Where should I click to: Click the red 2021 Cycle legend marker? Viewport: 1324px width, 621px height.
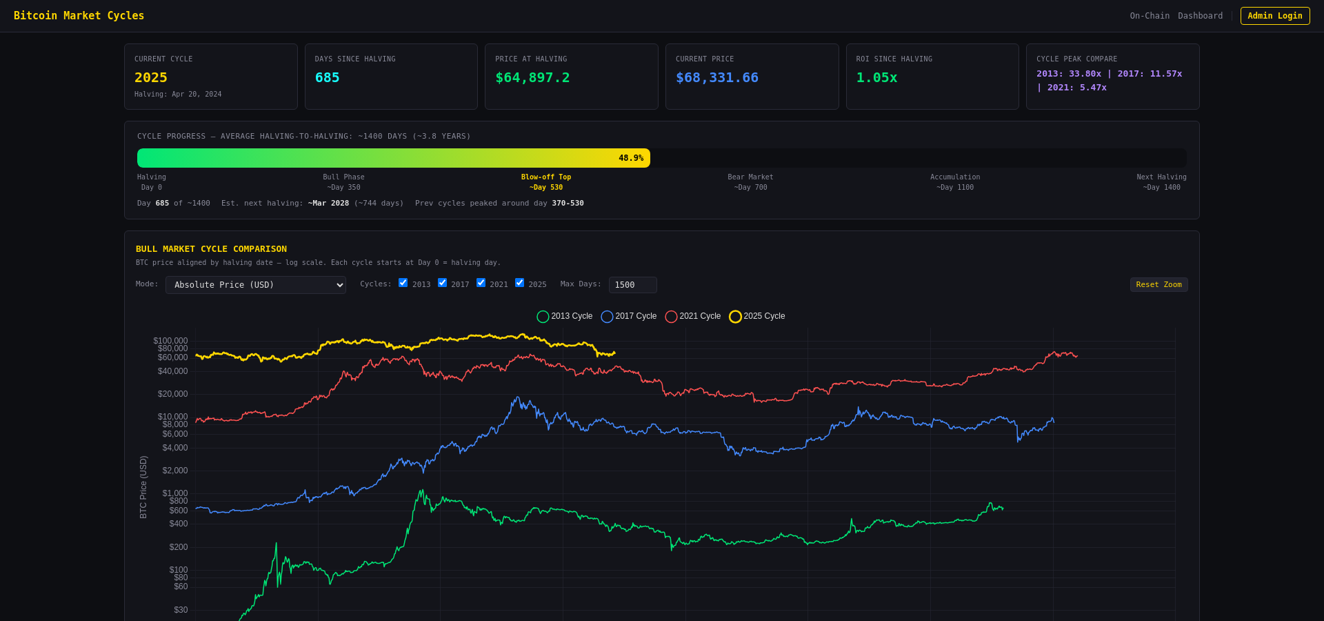point(672,316)
